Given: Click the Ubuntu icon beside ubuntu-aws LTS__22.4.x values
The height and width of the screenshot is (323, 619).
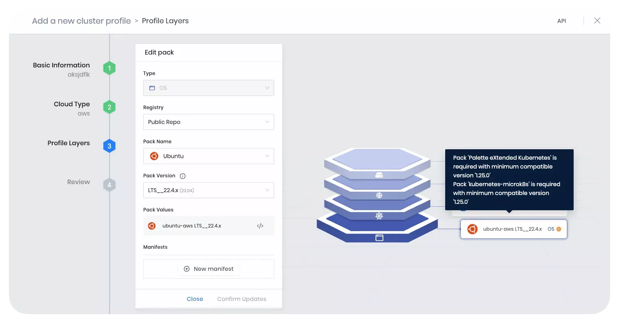Looking at the screenshot, I should (152, 225).
